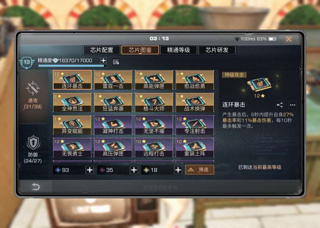Open the 芯片研发 tab
The height and width of the screenshot is (228, 320).
pos(217,50)
